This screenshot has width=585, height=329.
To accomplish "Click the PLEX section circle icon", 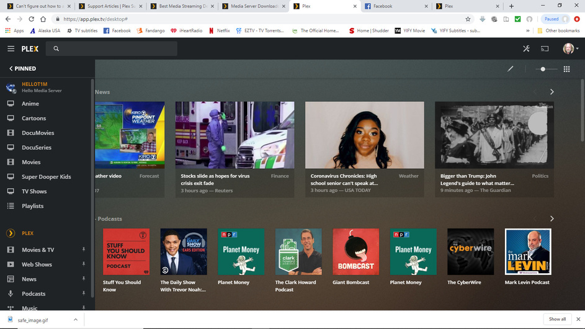I will click(11, 233).
